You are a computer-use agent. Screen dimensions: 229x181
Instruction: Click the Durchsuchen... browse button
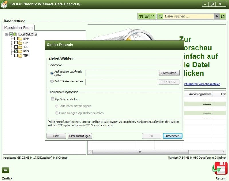[169, 73]
